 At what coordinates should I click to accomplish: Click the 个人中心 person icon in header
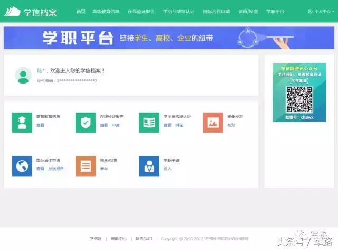coord(310,12)
